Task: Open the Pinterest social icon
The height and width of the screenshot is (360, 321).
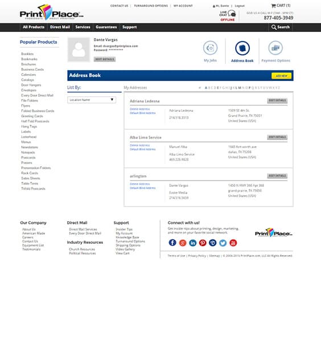Action: [203, 243]
